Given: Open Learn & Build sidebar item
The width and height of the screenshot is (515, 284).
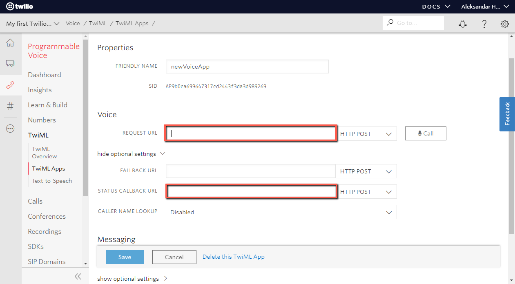Looking at the screenshot, I should click(x=47, y=105).
